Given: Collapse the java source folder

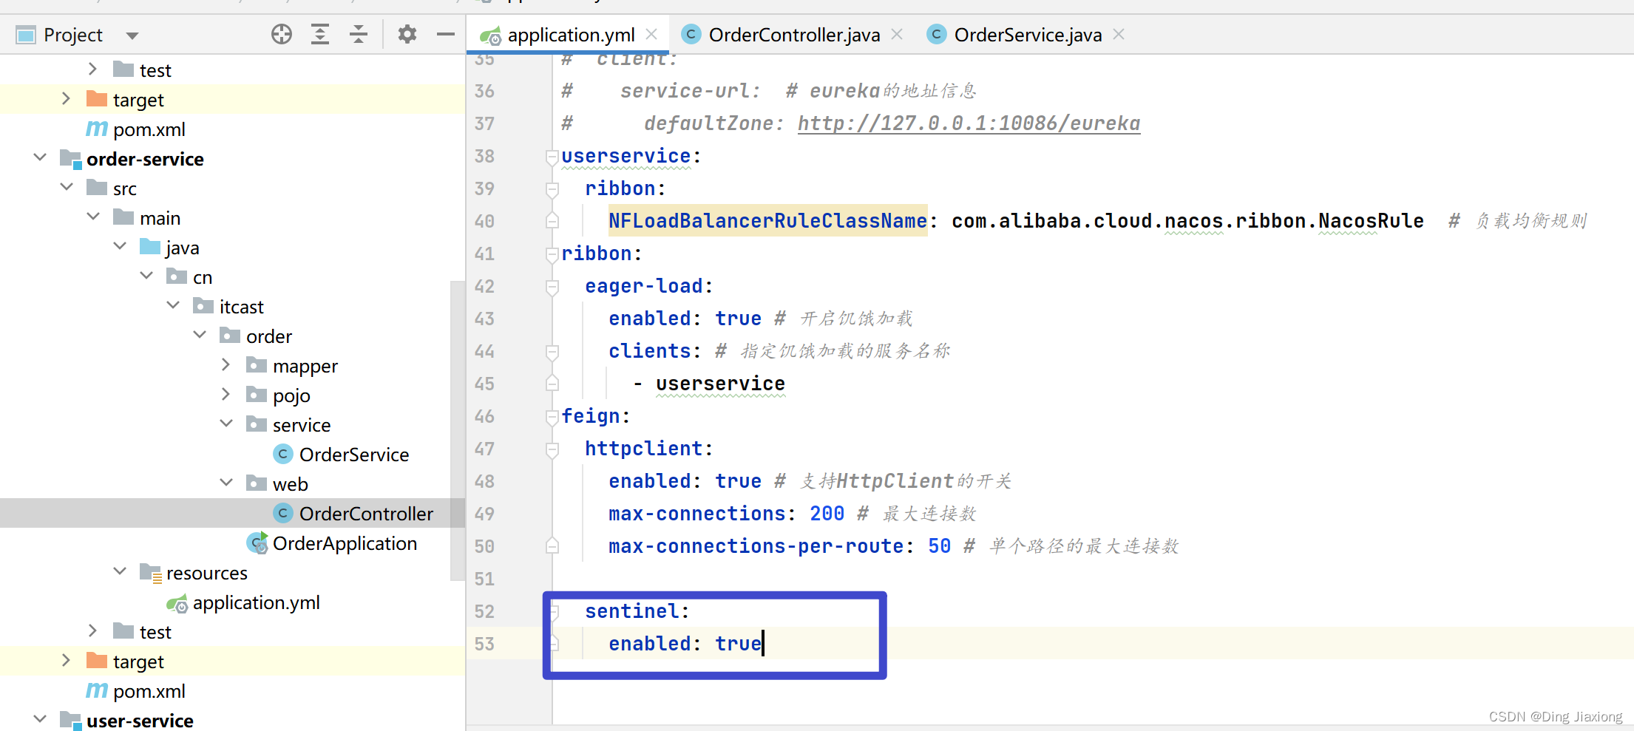Looking at the screenshot, I should tap(120, 246).
